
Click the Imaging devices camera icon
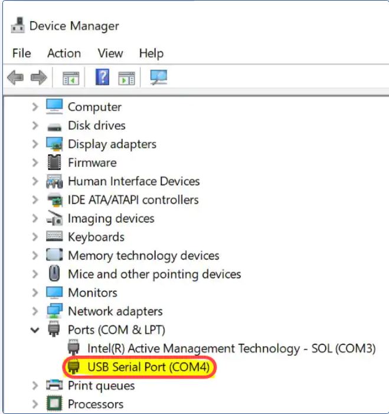click(55, 218)
